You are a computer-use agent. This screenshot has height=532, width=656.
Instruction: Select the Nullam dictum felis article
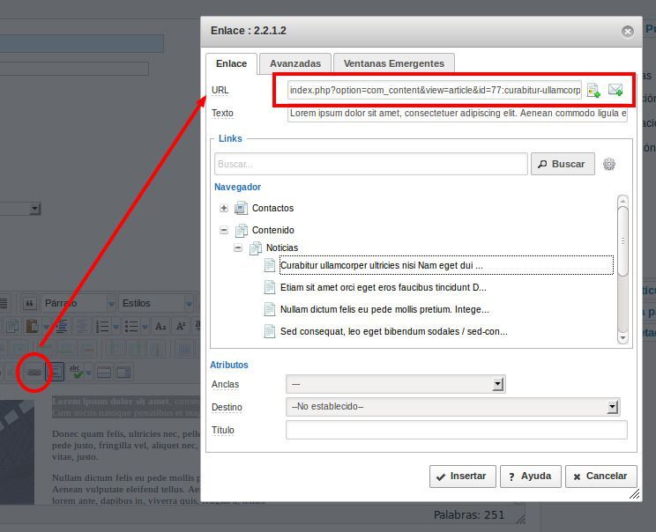click(384, 310)
